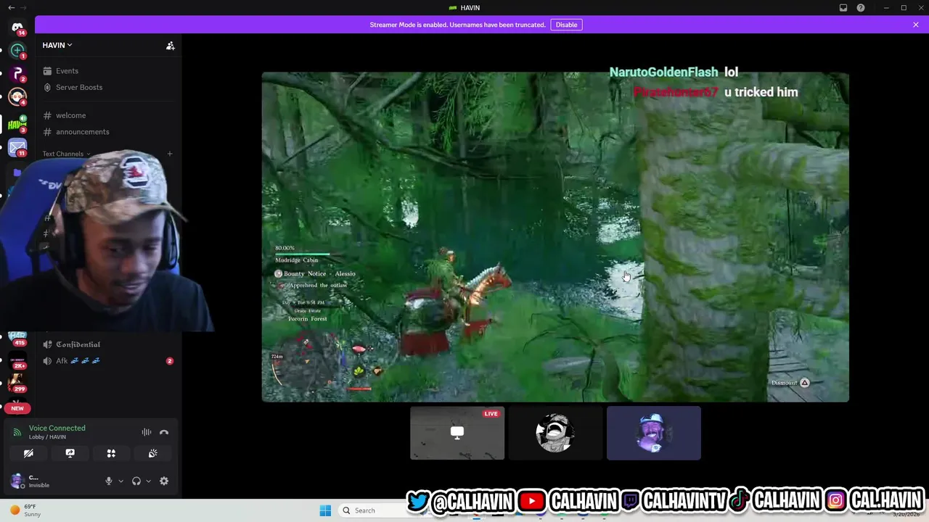The image size is (929, 522).
Task: Go back with the title bar arrow
Action: (x=11, y=8)
